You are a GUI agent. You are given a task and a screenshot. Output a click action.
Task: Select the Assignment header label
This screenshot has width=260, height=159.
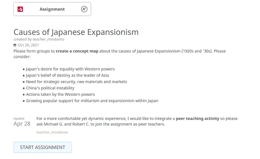52,9
